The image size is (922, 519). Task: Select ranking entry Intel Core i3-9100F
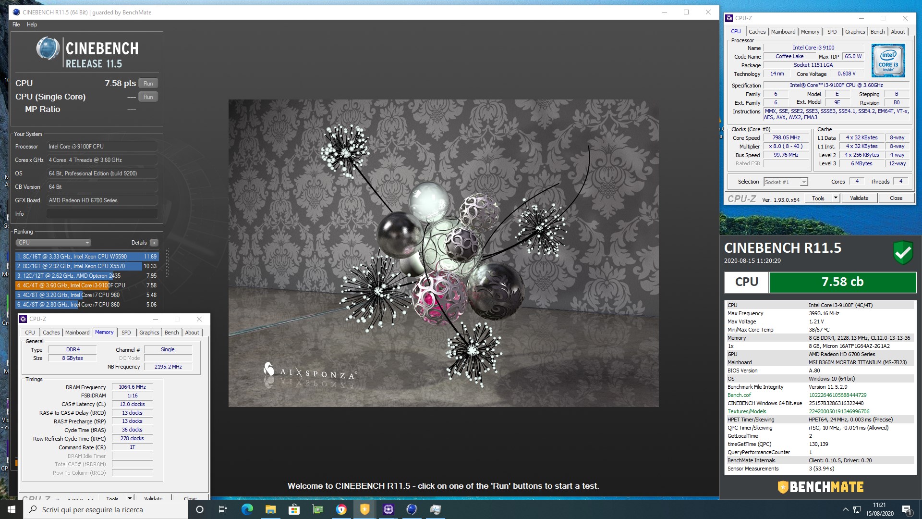tap(86, 285)
